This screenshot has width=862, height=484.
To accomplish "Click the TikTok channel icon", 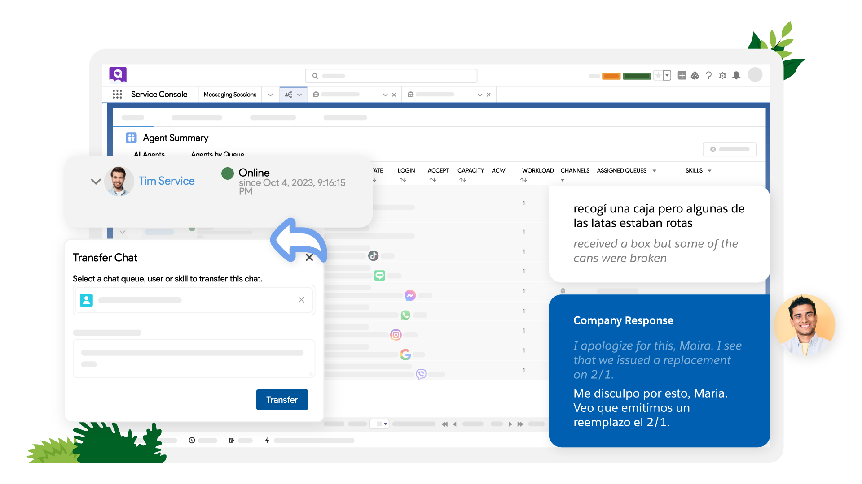I will point(373,255).
